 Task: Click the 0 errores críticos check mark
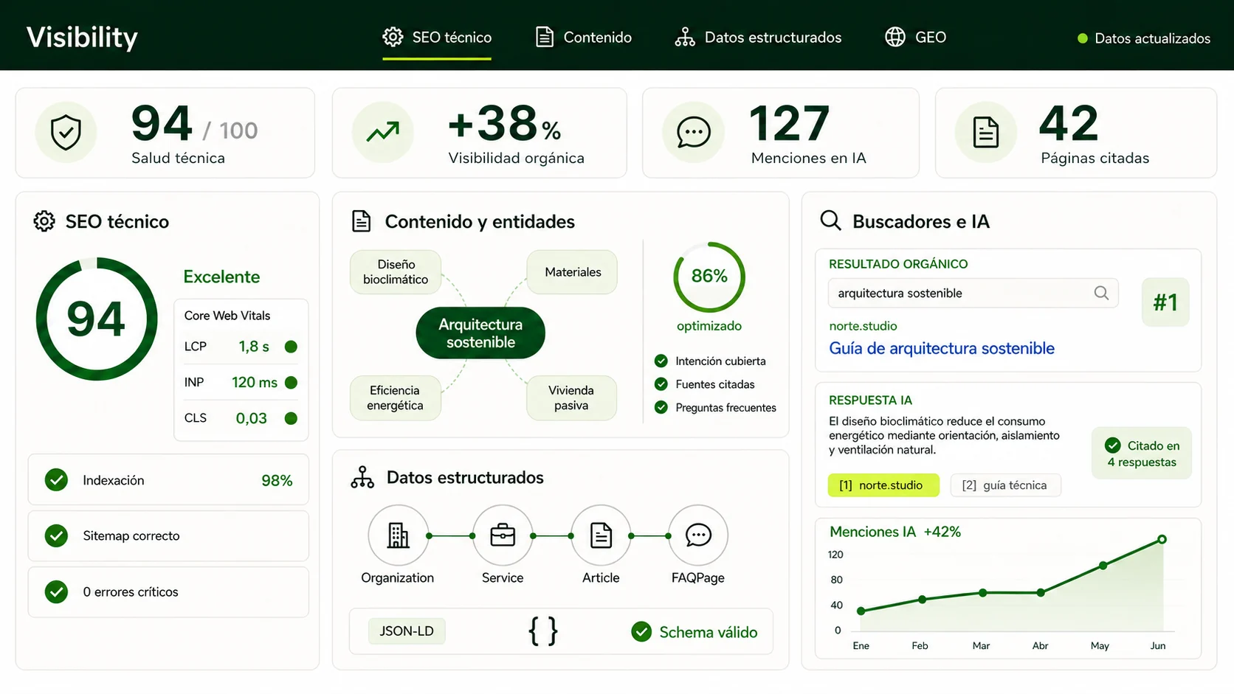click(x=56, y=591)
